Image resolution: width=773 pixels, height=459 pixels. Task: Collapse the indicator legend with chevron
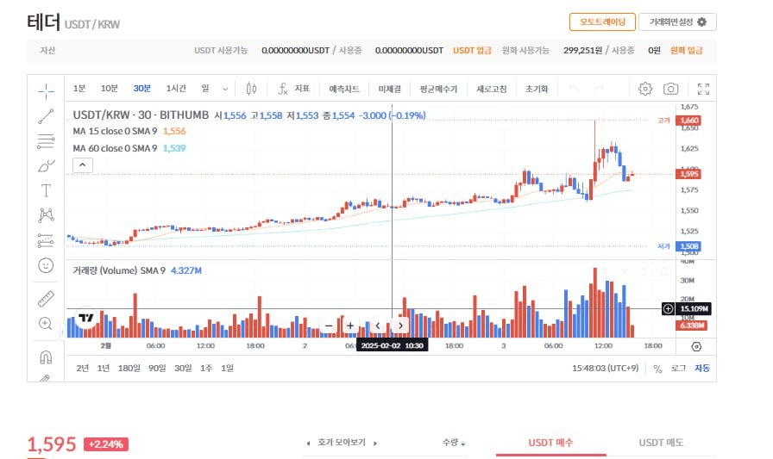(81, 164)
